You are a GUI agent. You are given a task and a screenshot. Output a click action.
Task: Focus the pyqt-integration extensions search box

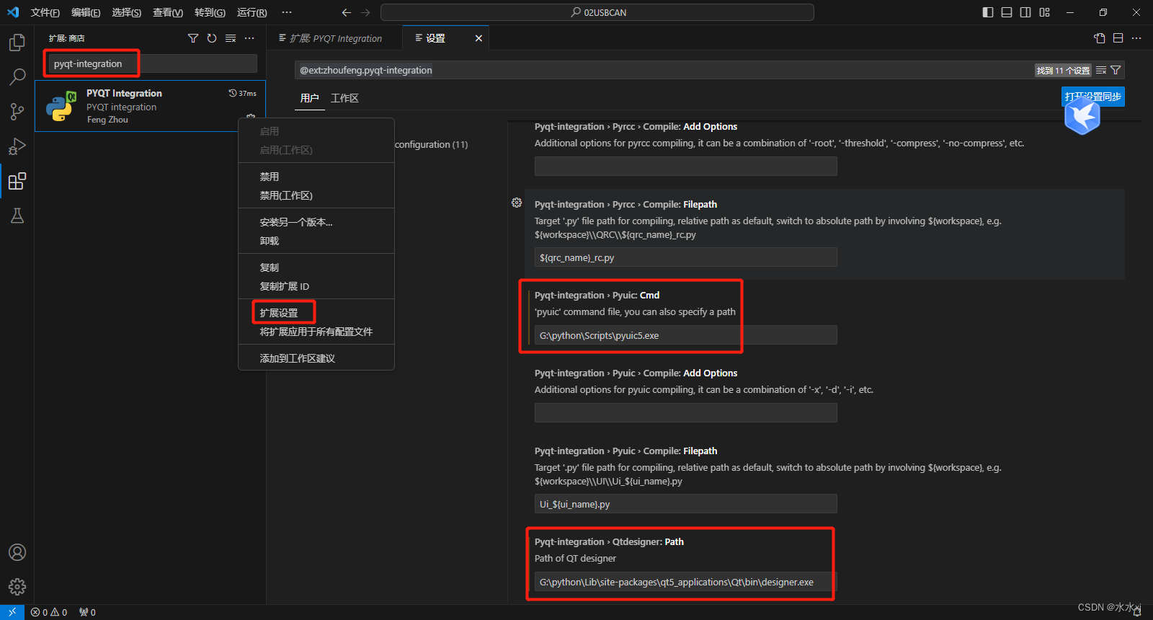(152, 63)
